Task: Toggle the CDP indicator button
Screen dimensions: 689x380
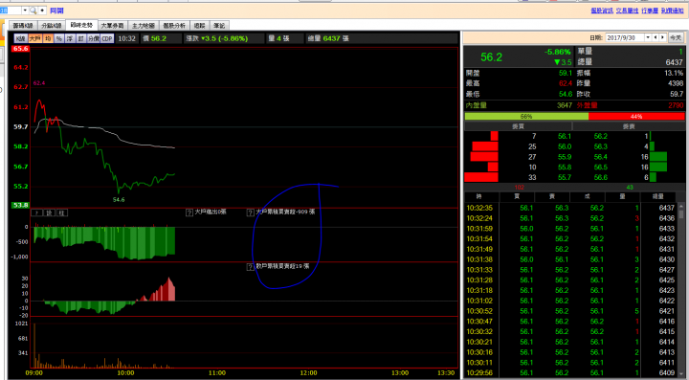Action: [107, 38]
